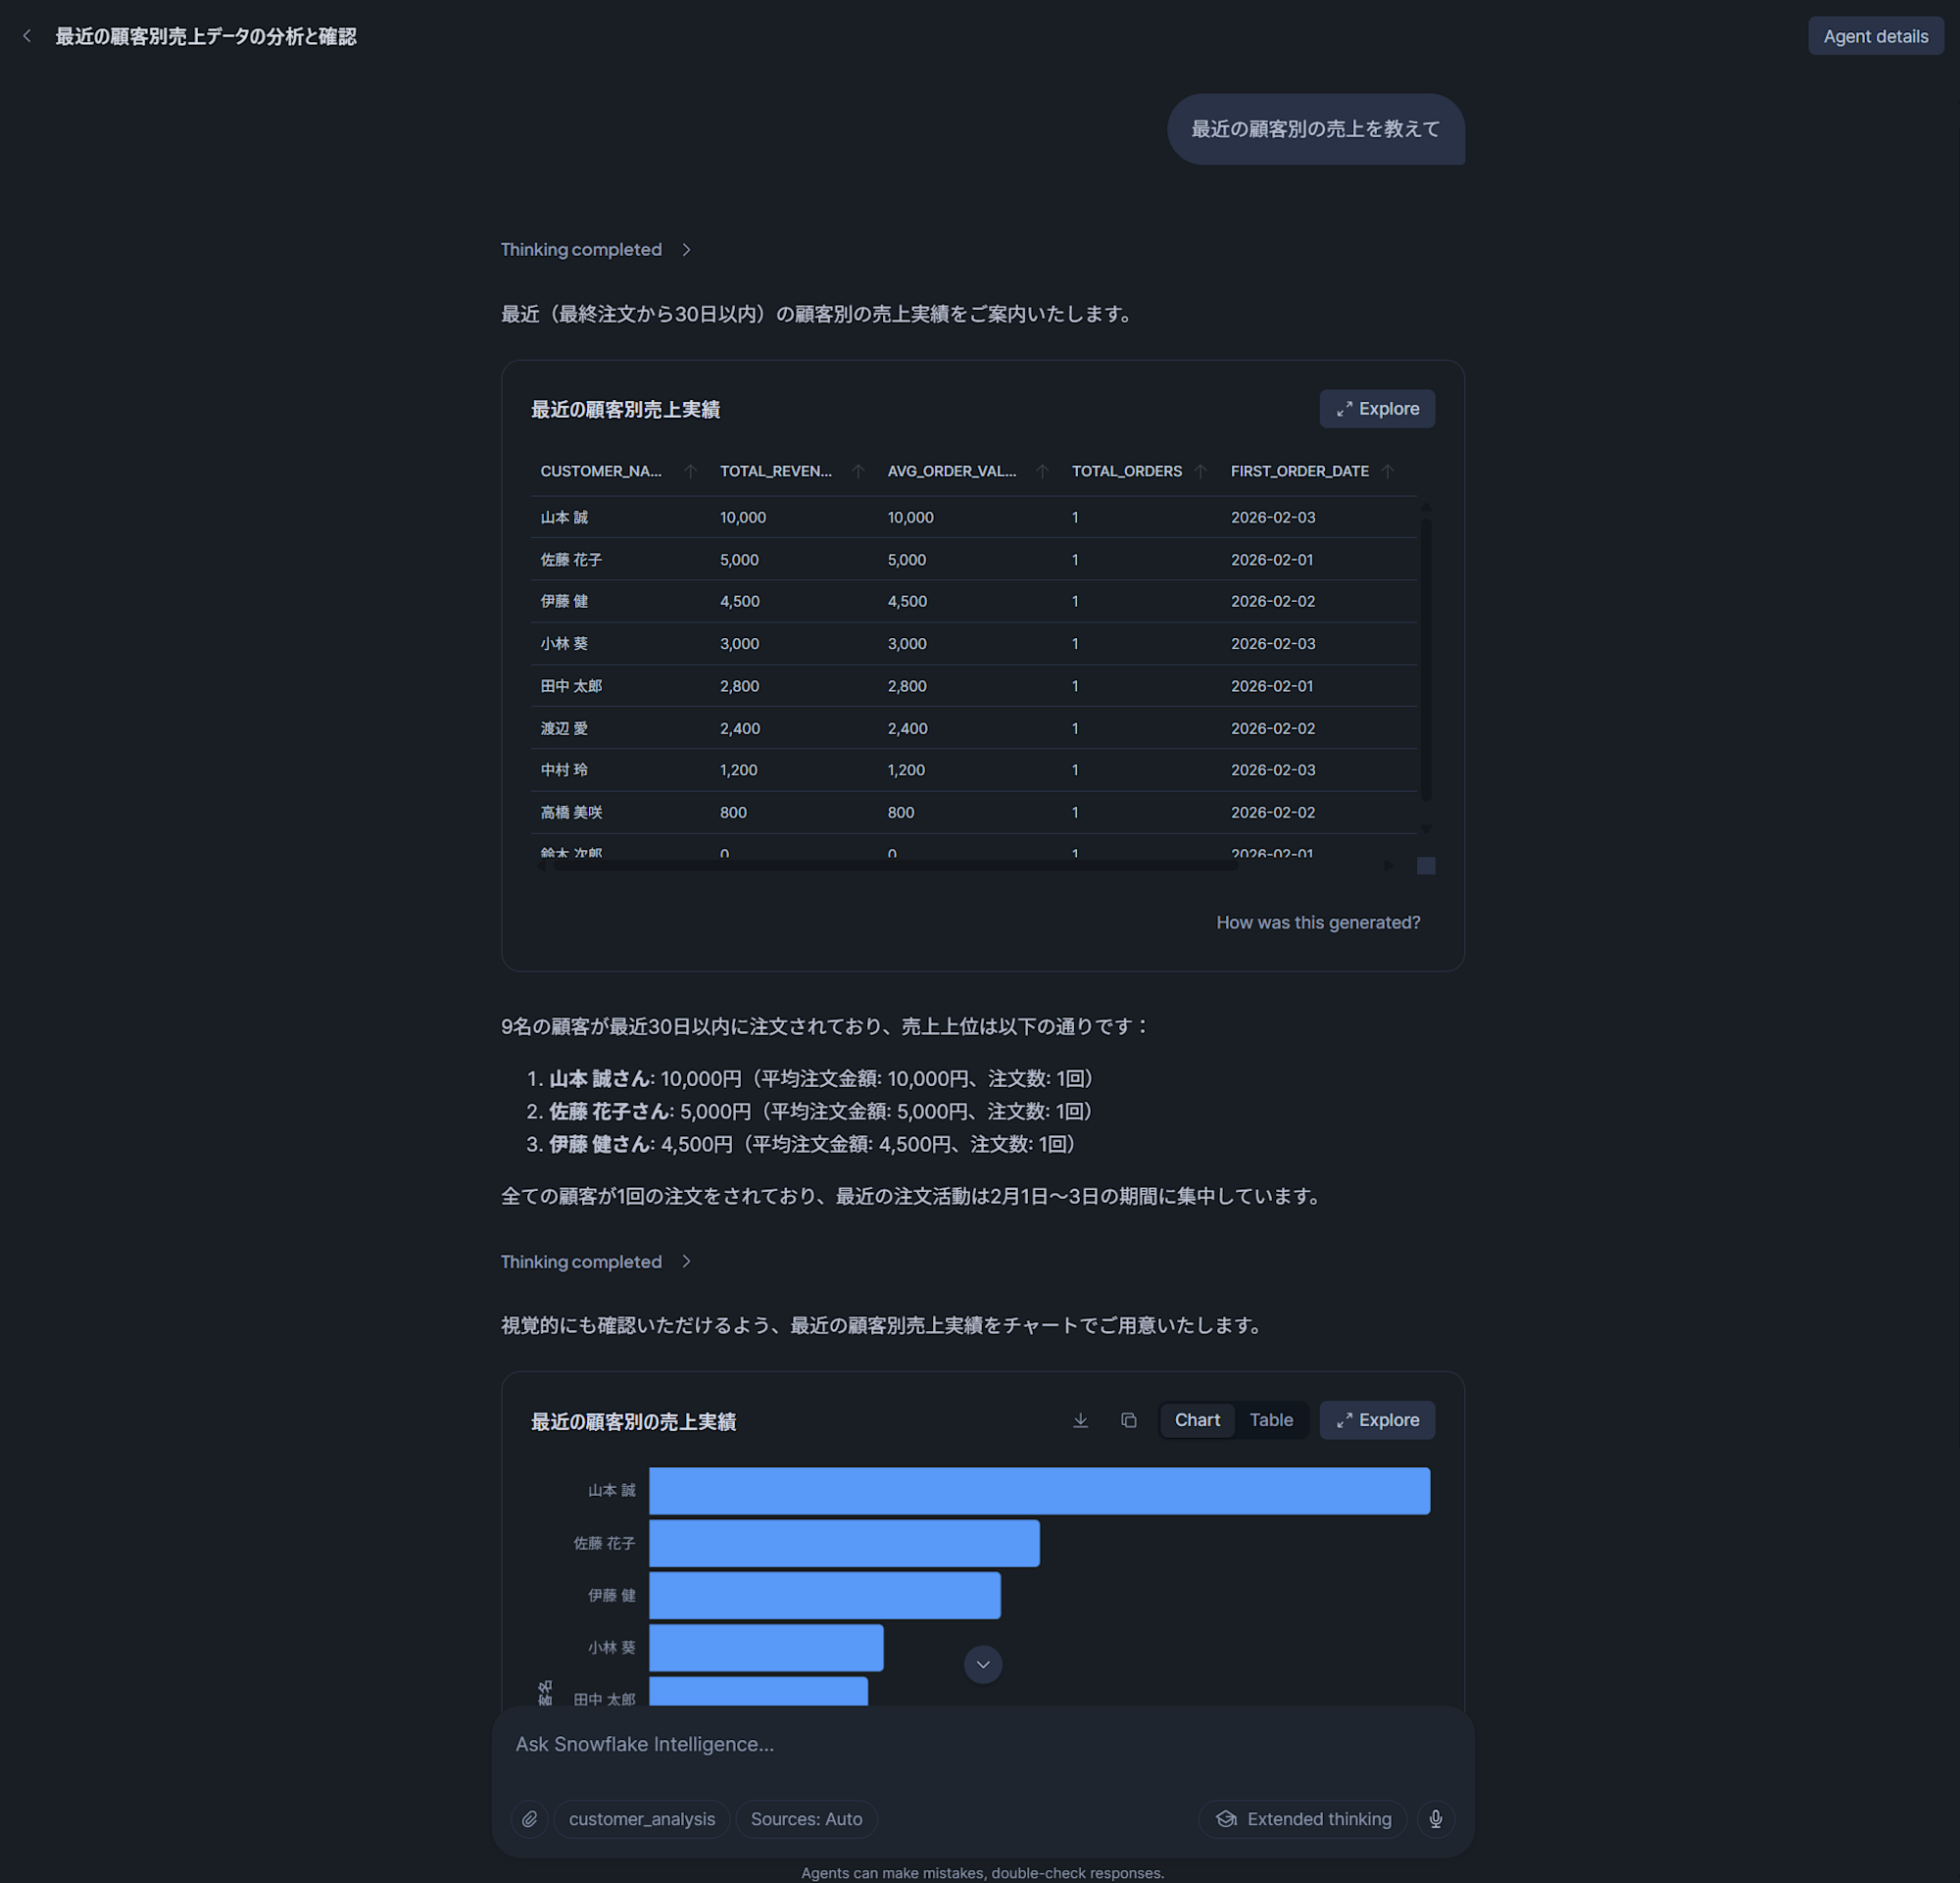The image size is (1960, 1883).
Task: Click the scroll-to-bottom chevron button
Action: (x=982, y=1664)
